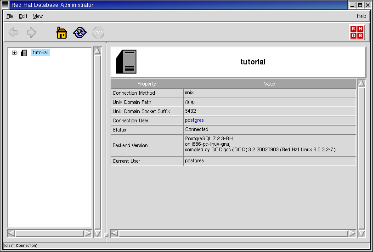Open the View menu
This screenshot has width=373, height=252.
[38, 16]
